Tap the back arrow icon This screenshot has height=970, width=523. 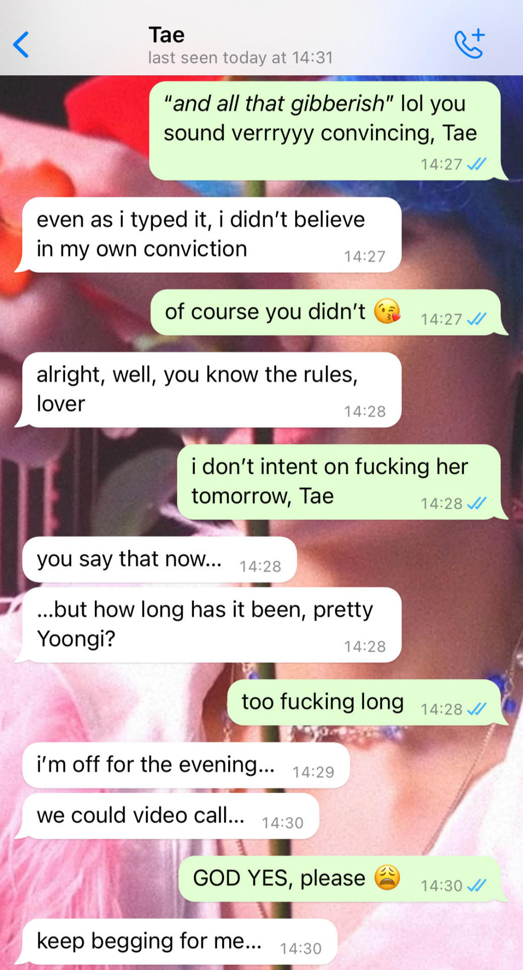21,44
